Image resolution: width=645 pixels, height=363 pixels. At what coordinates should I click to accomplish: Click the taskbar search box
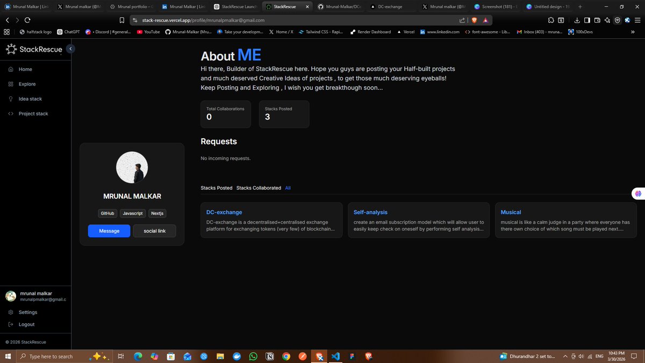(64, 356)
